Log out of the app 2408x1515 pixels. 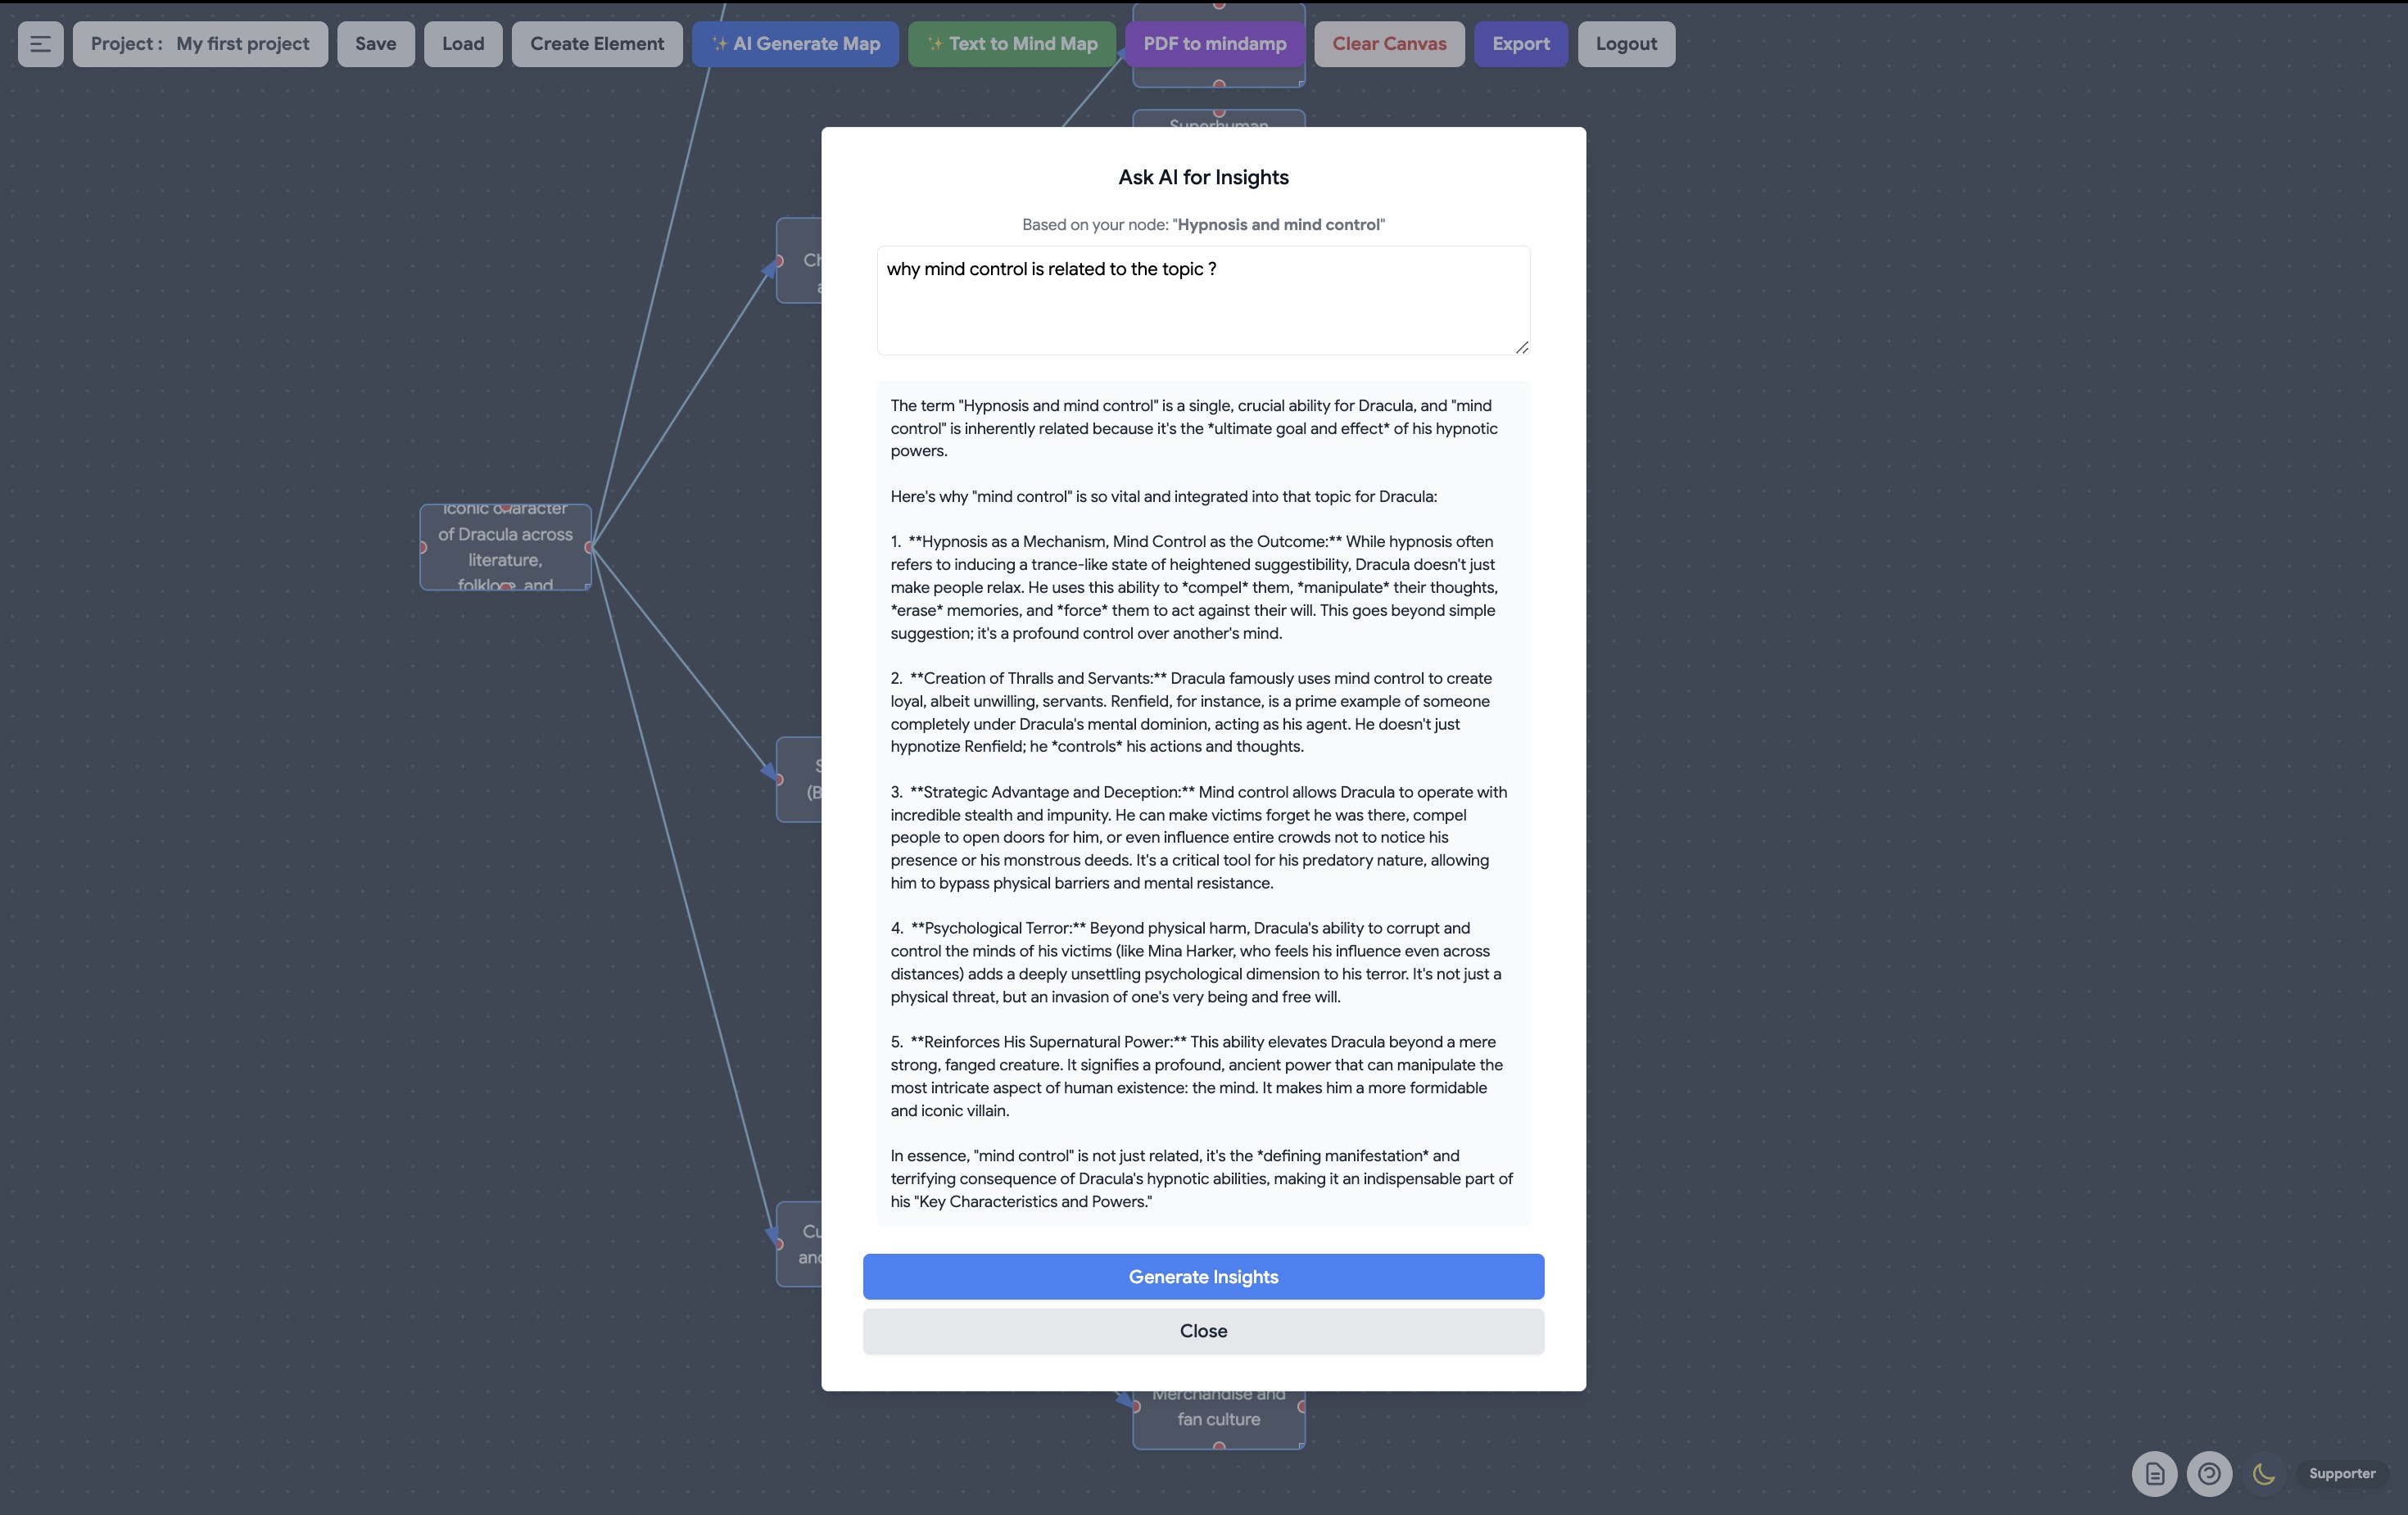[x=1626, y=44]
